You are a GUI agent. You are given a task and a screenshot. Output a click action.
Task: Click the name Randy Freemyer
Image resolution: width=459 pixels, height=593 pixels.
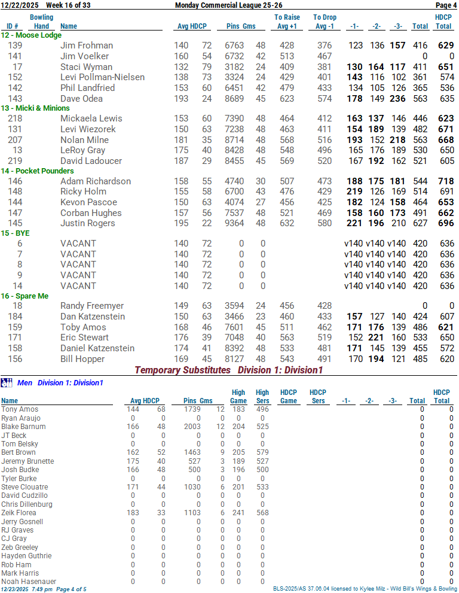pos(92,306)
